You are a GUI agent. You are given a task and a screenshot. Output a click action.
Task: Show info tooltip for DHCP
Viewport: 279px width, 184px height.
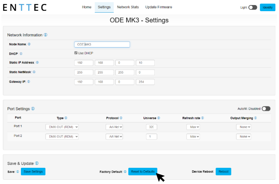click(x=21, y=54)
